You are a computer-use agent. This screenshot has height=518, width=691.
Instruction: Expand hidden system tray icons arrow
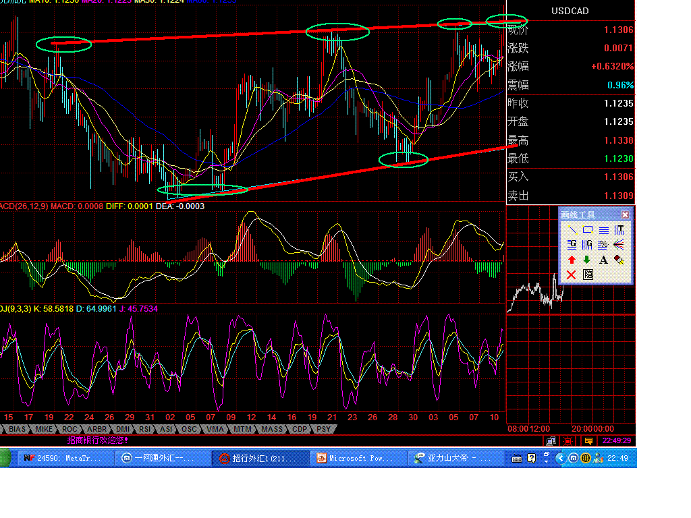pyautogui.click(x=560, y=458)
